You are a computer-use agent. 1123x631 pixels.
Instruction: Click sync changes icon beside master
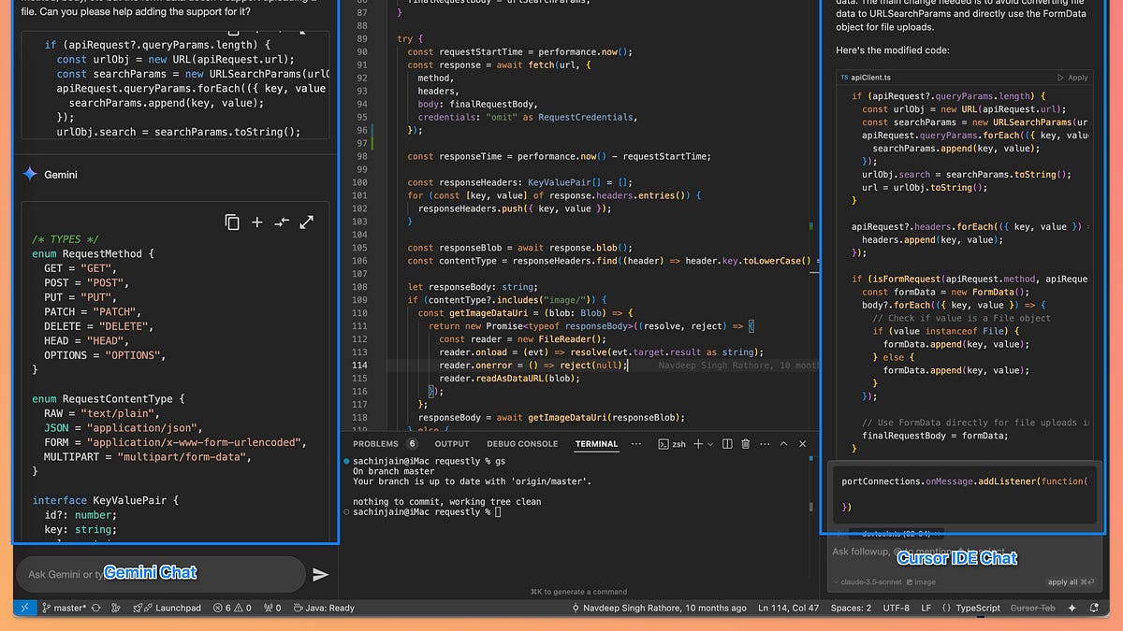click(96, 608)
